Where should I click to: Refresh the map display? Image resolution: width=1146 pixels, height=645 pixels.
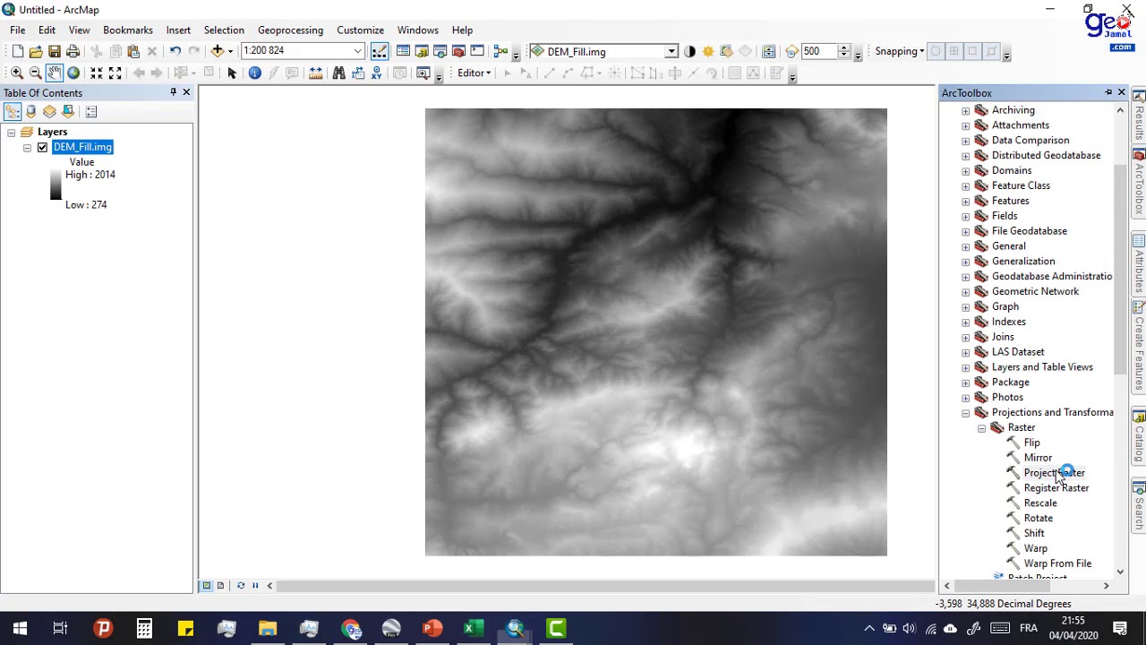point(240,586)
